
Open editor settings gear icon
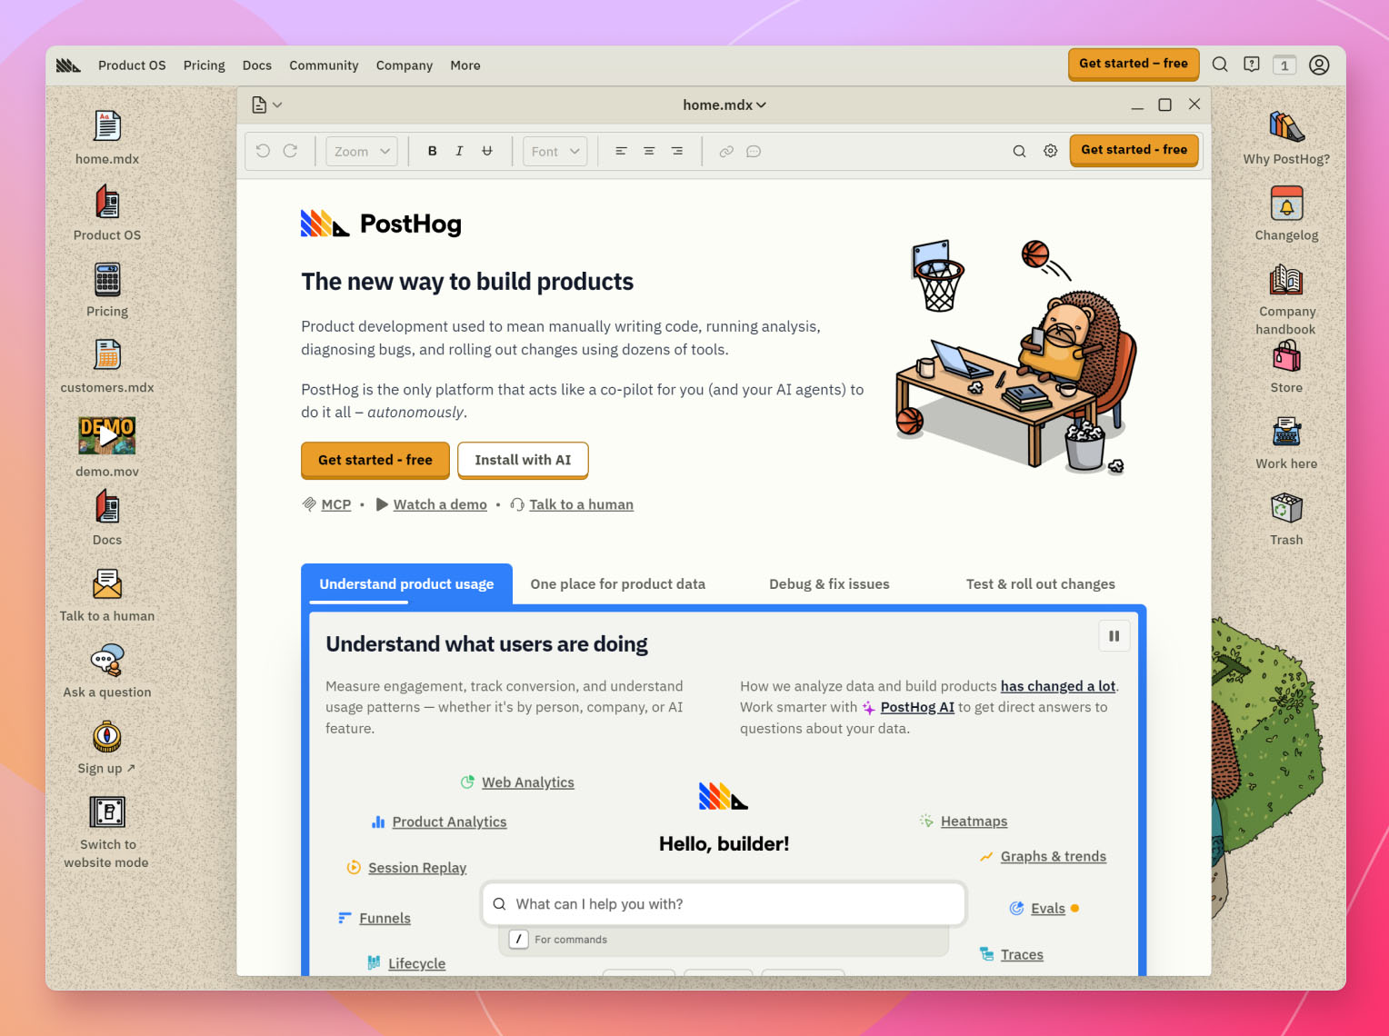click(x=1050, y=151)
